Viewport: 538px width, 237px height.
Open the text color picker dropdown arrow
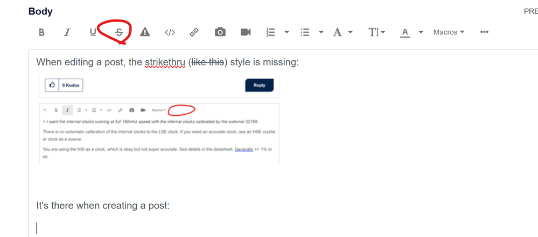point(421,32)
